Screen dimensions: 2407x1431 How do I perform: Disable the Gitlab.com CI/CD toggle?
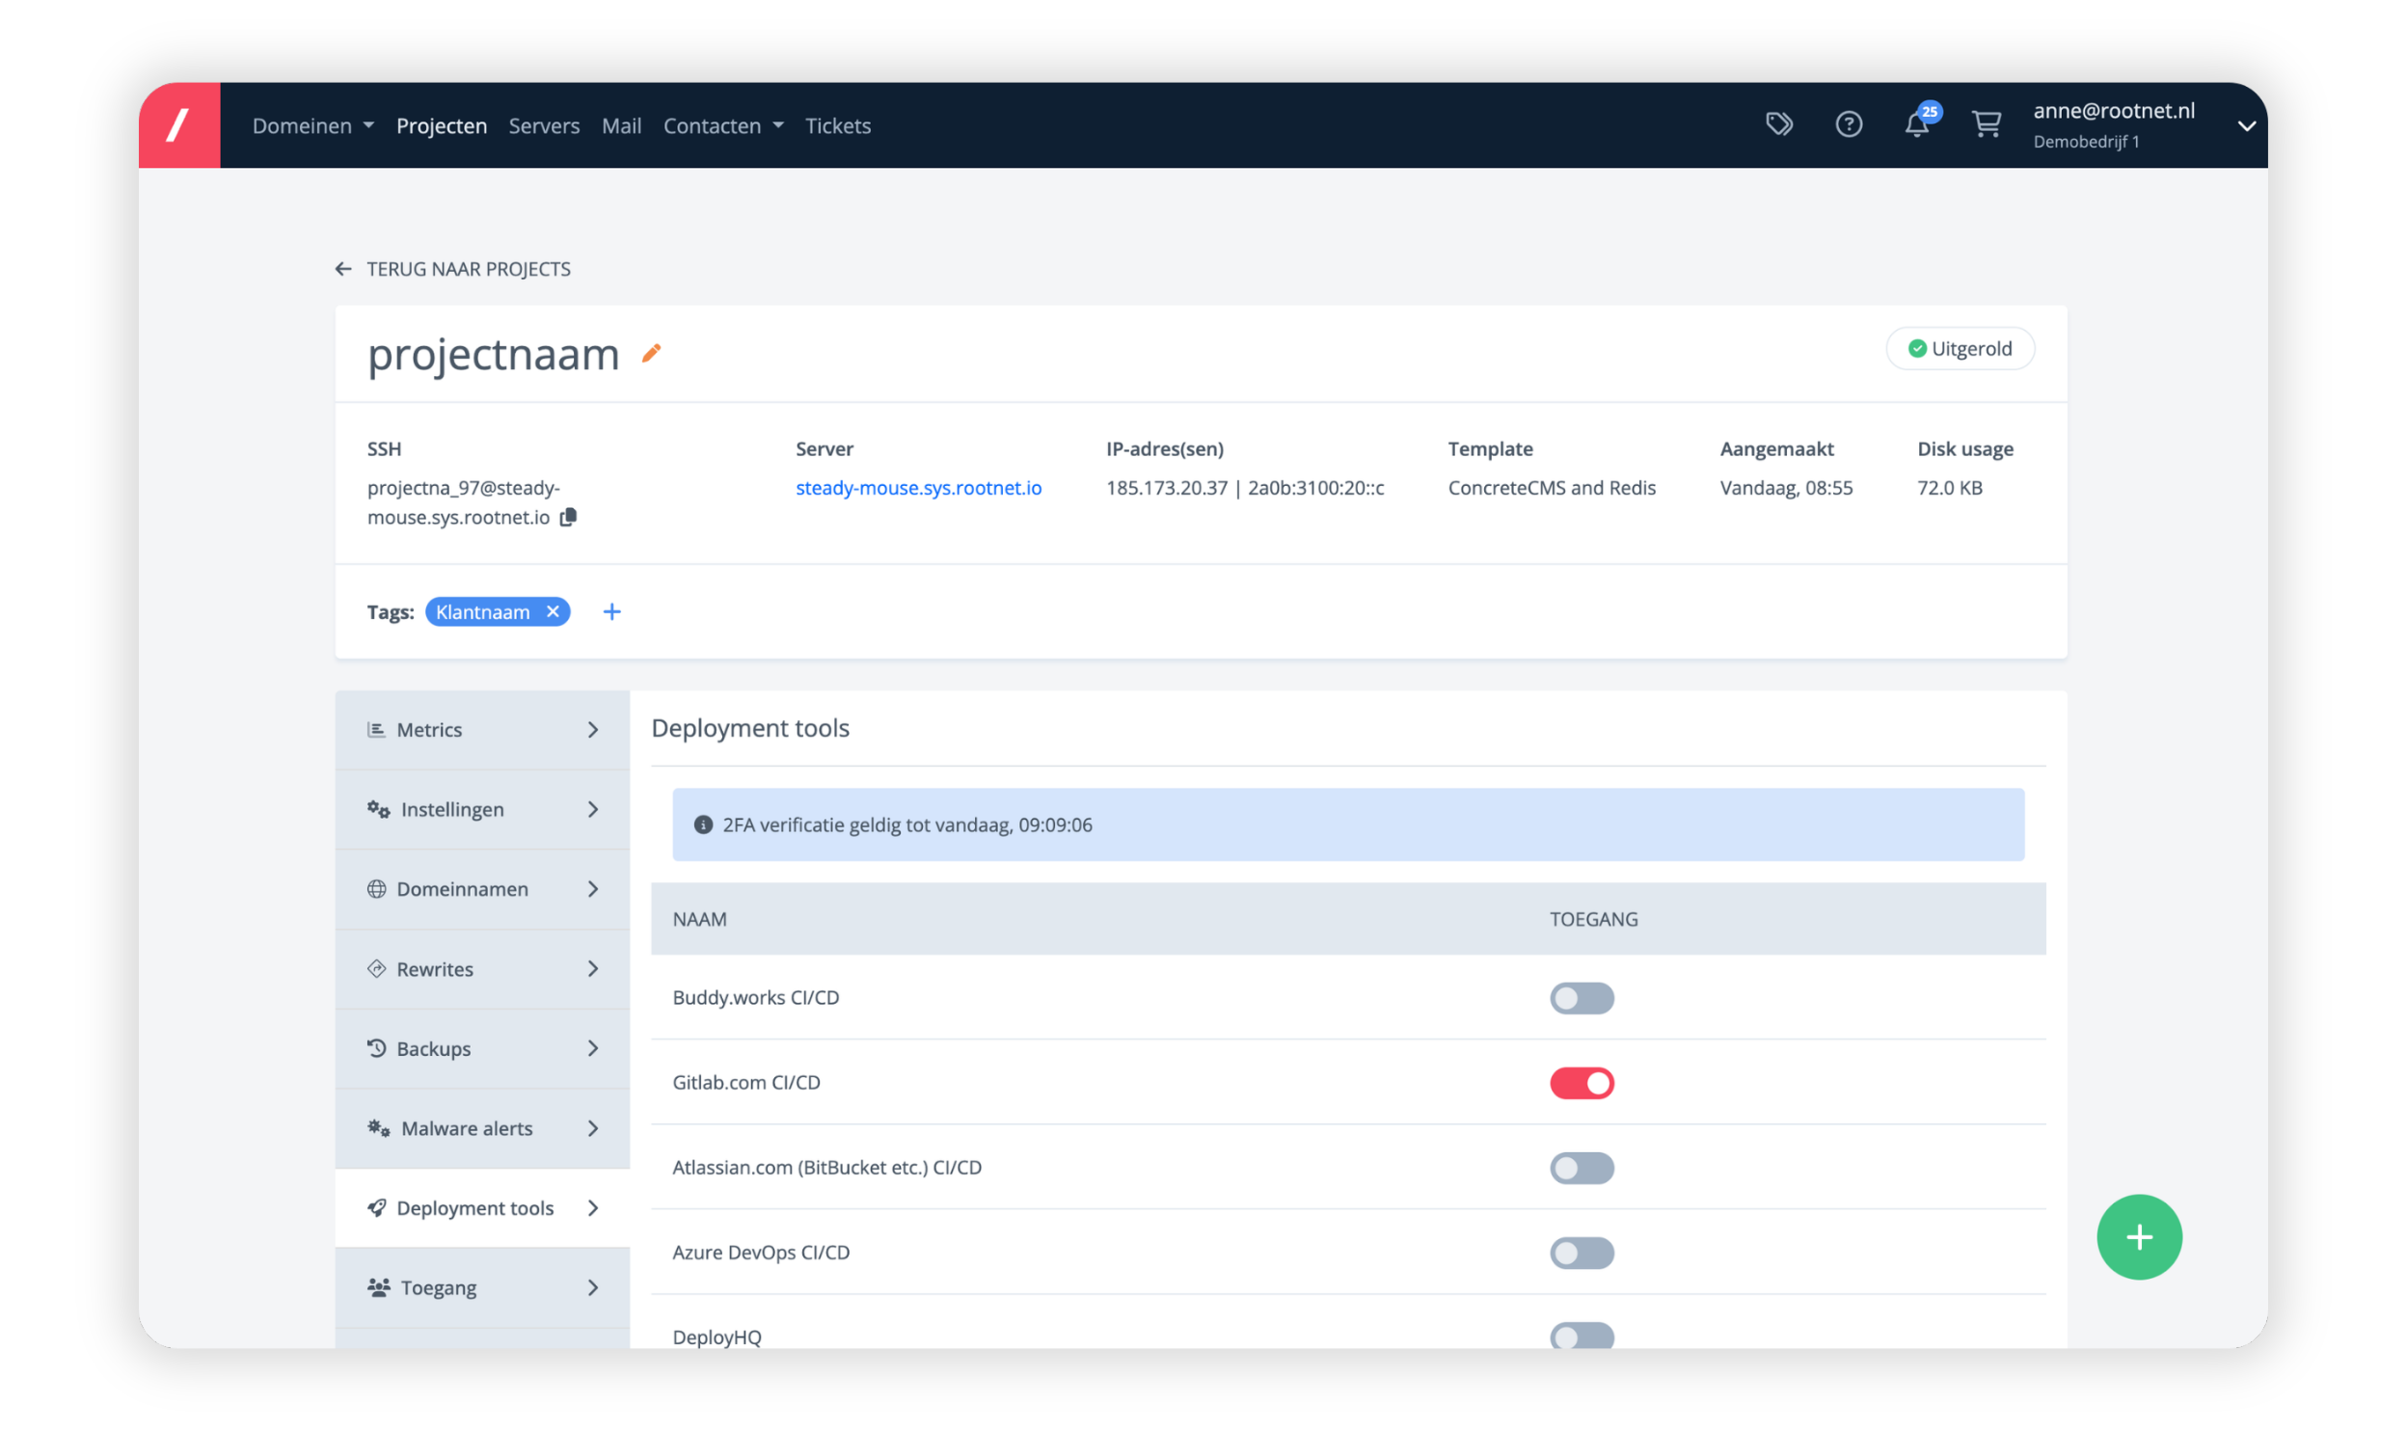pos(1582,1082)
